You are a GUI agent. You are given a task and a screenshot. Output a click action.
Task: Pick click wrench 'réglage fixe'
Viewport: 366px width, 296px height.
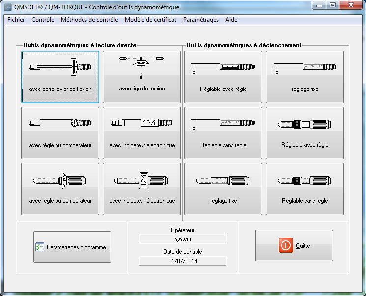305,77
